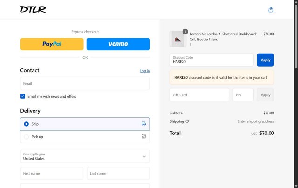
Task: Click the shipping info question mark icon
Action: pos(187,121)
